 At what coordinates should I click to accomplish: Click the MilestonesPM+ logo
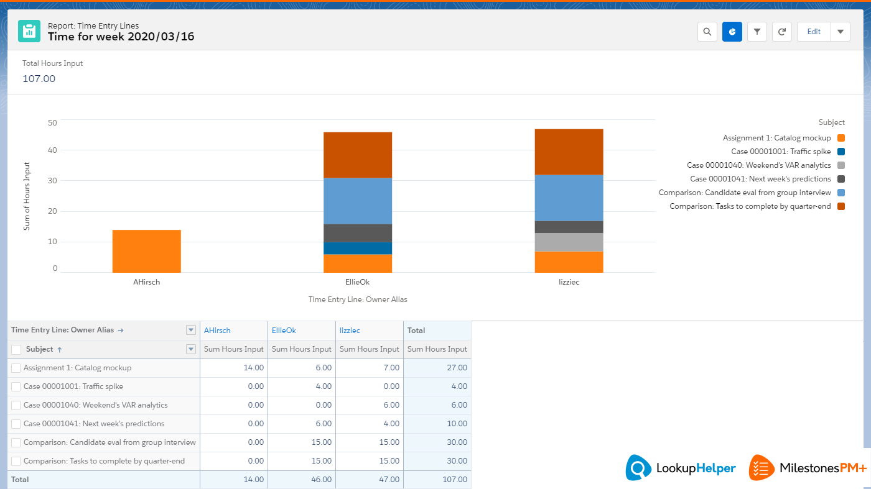coord(808,468)
